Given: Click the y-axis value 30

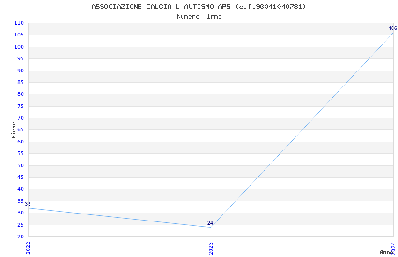Looking at the screenshot, I should [x=21, y=213].
